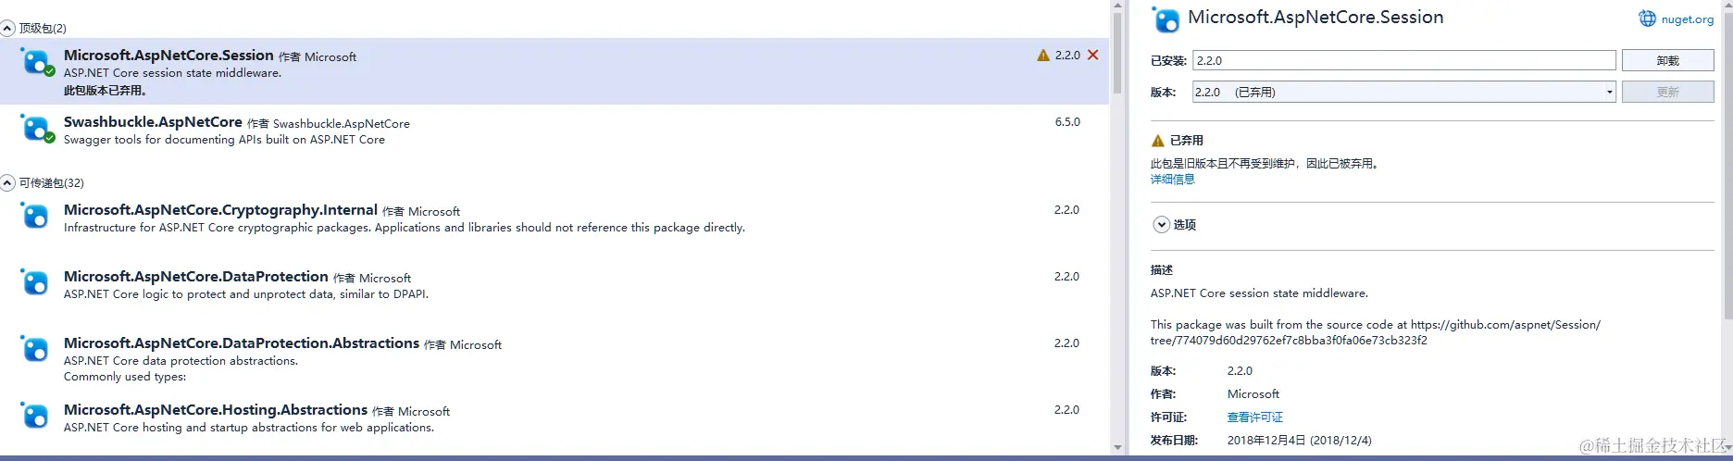The image size is (1733, 461).
Task: Open the 版本 2.2.0 (已弃用) dropdown
Action: point(1404,92)
